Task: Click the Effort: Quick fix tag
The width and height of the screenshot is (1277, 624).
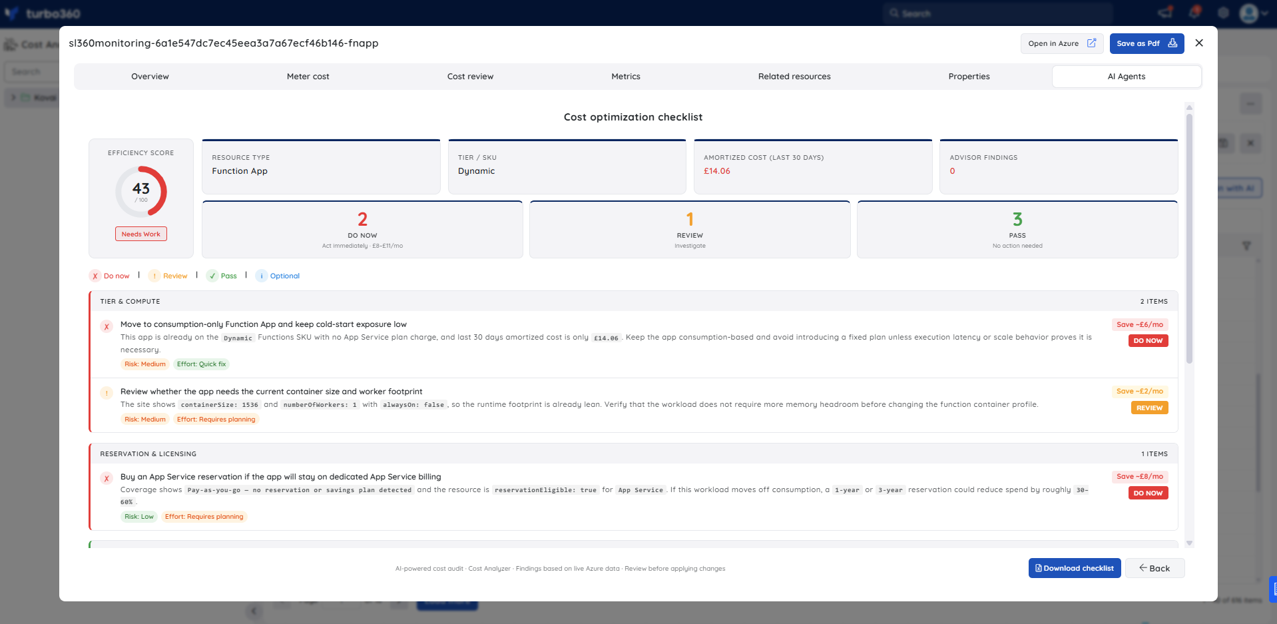Action: click(x=201, y=364)
